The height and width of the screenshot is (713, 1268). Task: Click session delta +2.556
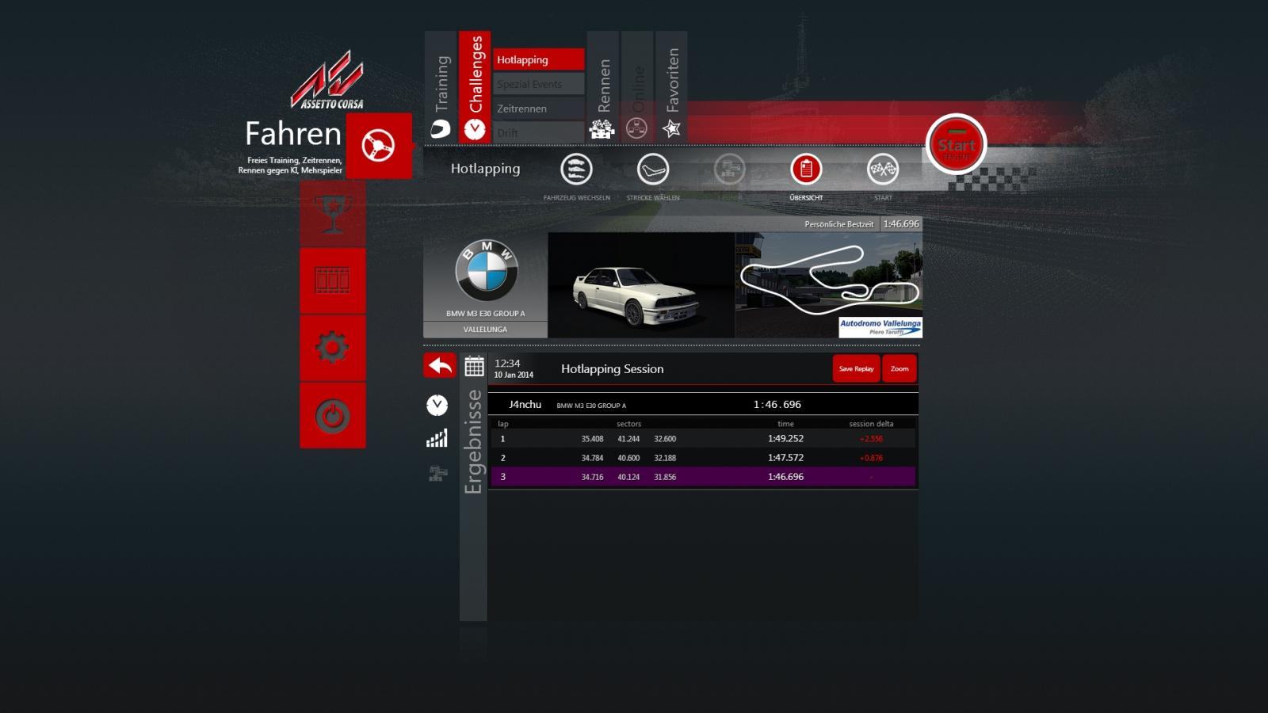coord(871,439)
